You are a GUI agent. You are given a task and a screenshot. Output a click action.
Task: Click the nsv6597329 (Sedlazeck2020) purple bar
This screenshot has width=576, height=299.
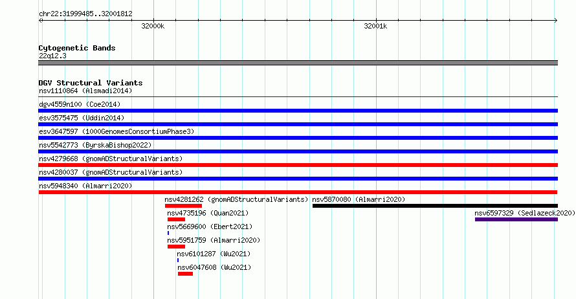516,219
